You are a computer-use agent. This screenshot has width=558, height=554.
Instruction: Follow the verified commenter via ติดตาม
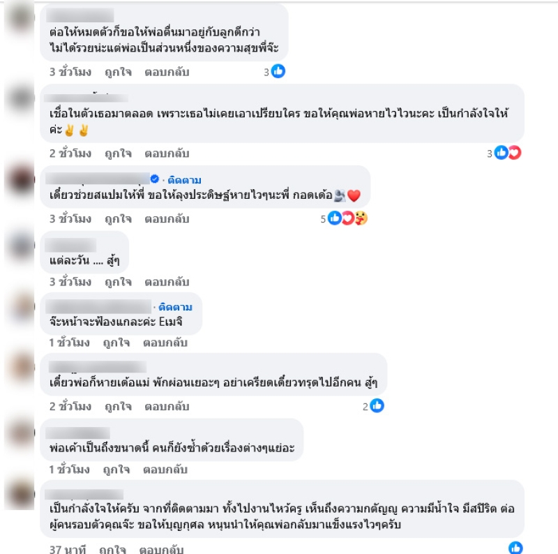click(184, 180)
